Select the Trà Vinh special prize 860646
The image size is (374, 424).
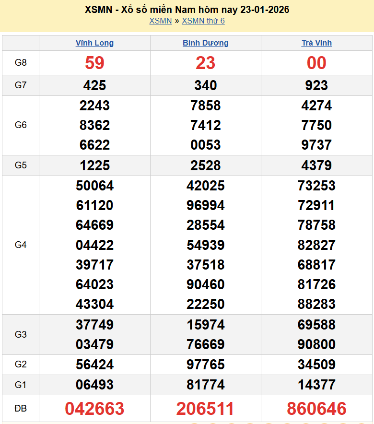(316, 409)
